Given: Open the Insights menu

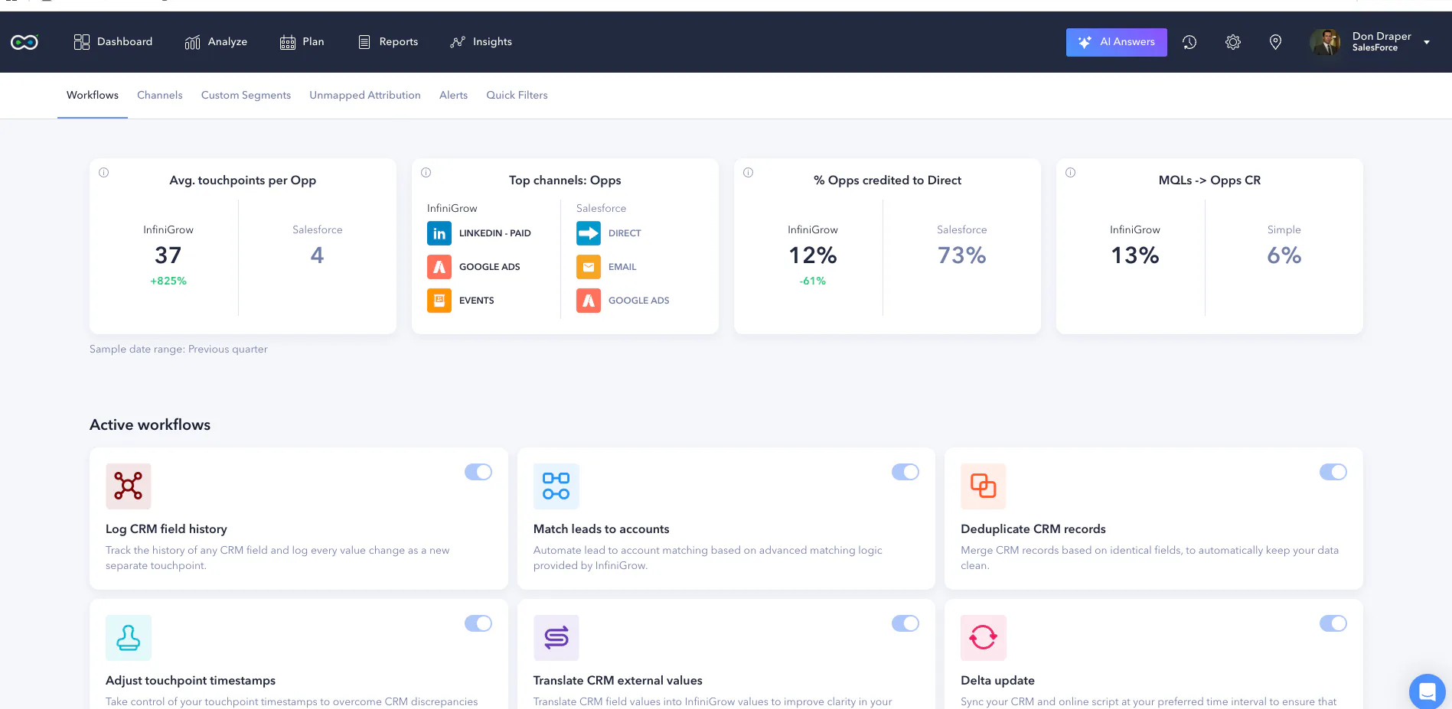Looking at the screenshot, I should (481, 42).
